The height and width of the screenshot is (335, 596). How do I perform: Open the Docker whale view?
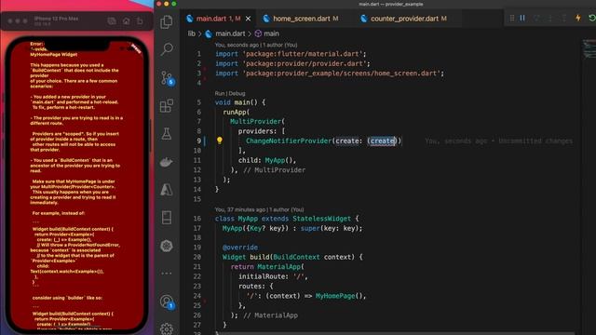click(x=167, y=162)
